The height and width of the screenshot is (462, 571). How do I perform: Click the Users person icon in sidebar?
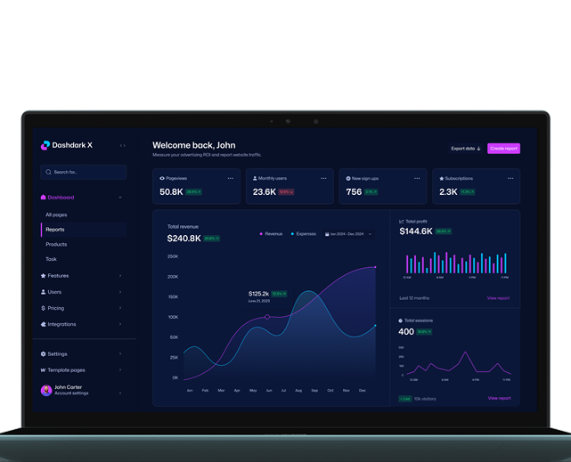coord(44,292)
